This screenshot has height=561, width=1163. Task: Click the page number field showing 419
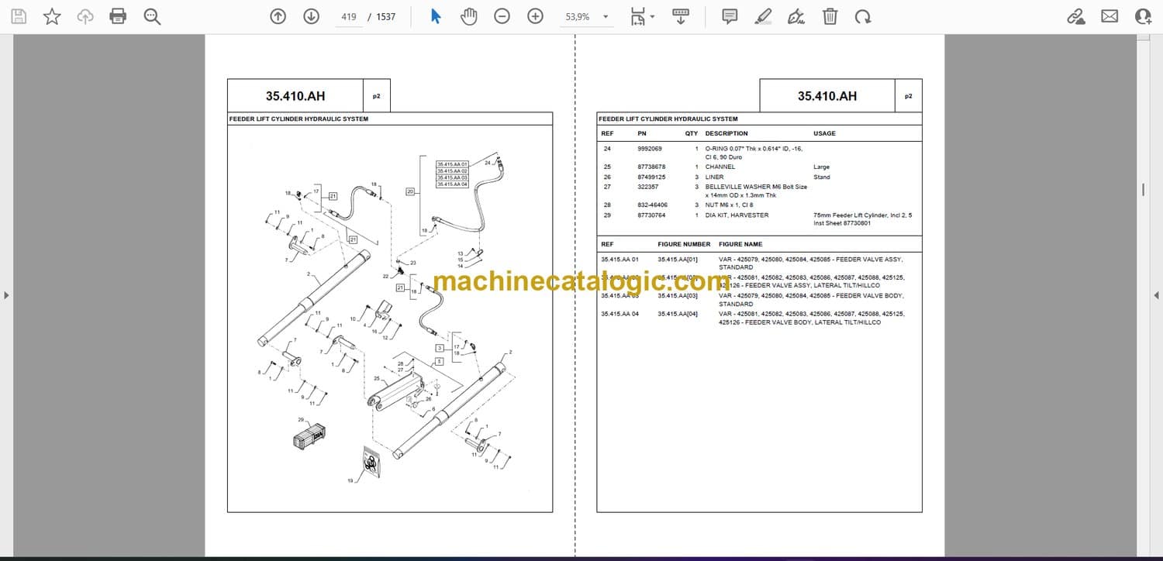click(348, 17)
